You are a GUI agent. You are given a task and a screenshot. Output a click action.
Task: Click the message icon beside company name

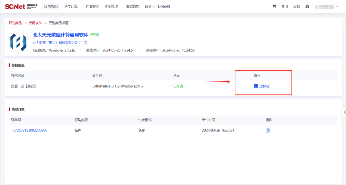coord(85,43)
